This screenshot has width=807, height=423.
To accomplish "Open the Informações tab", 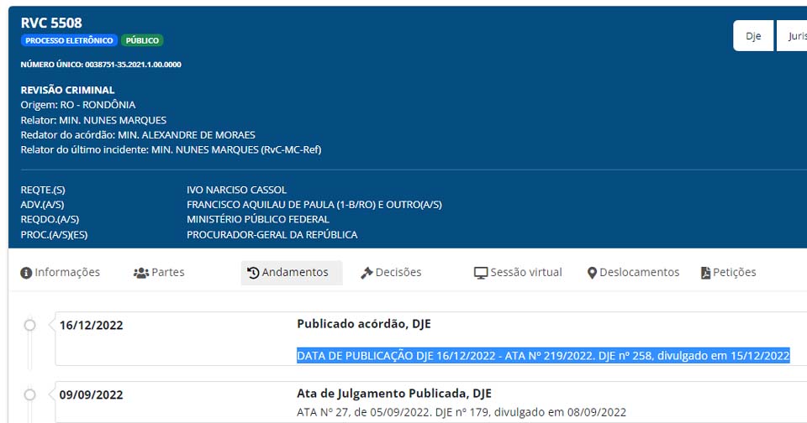I will pyautogui.click(x=67, y=272).
